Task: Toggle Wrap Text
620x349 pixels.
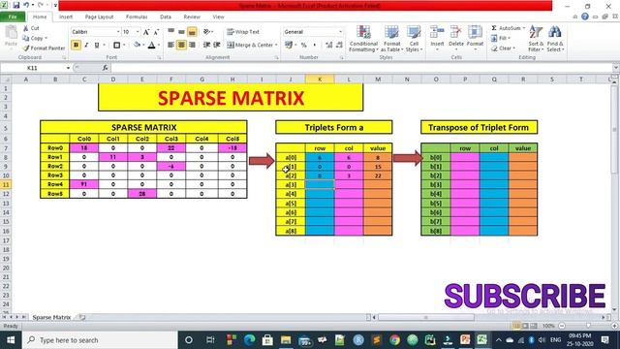Action: click(243, 32)
